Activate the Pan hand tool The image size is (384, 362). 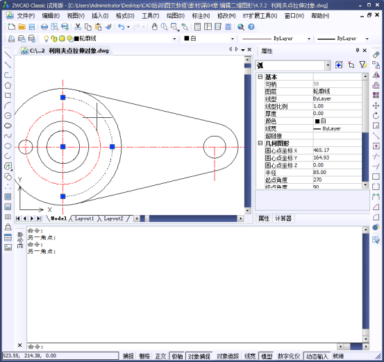point(154,26)
